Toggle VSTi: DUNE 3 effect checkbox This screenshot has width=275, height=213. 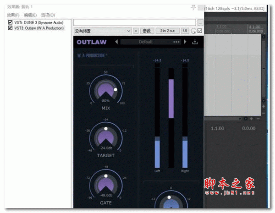[10, 22]
